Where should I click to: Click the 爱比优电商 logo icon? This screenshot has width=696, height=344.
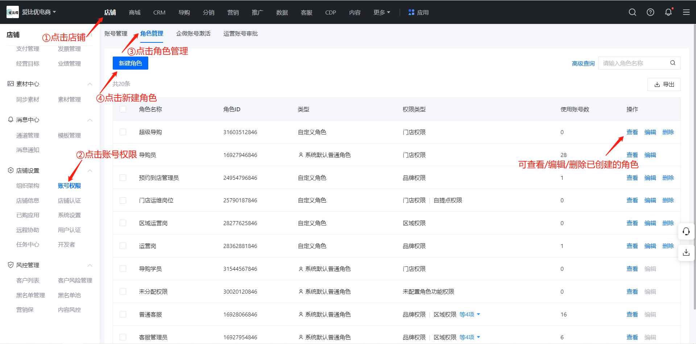coord(13,12)
